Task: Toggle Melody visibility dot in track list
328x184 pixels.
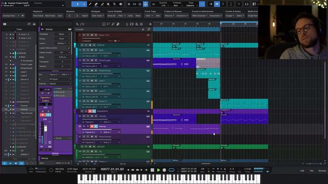Action: pyautogui.click(x=11, y=109)
